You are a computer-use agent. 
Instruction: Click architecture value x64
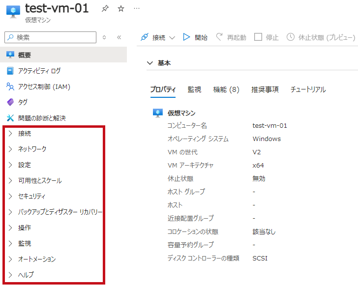pyautogui.click(x=258, y=166)
